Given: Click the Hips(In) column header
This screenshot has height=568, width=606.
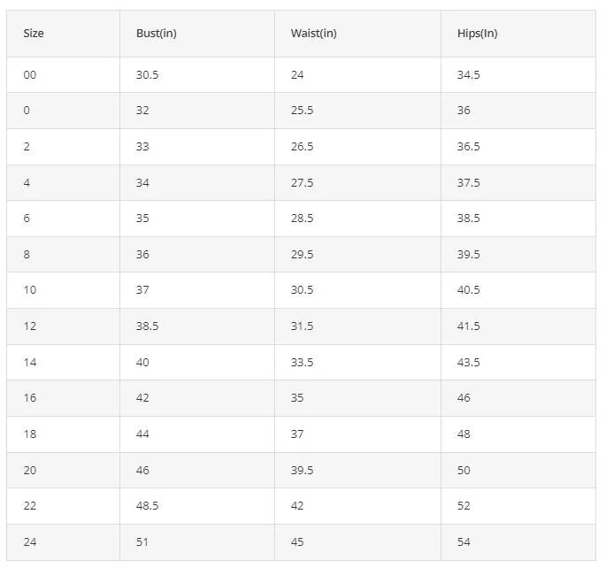Looking at the screenshot, I should tap(477, 34).
